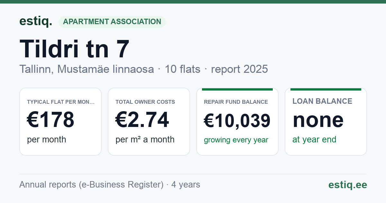Open the Typical flat per month card
The image size is (386, 203).
(60, 121)
